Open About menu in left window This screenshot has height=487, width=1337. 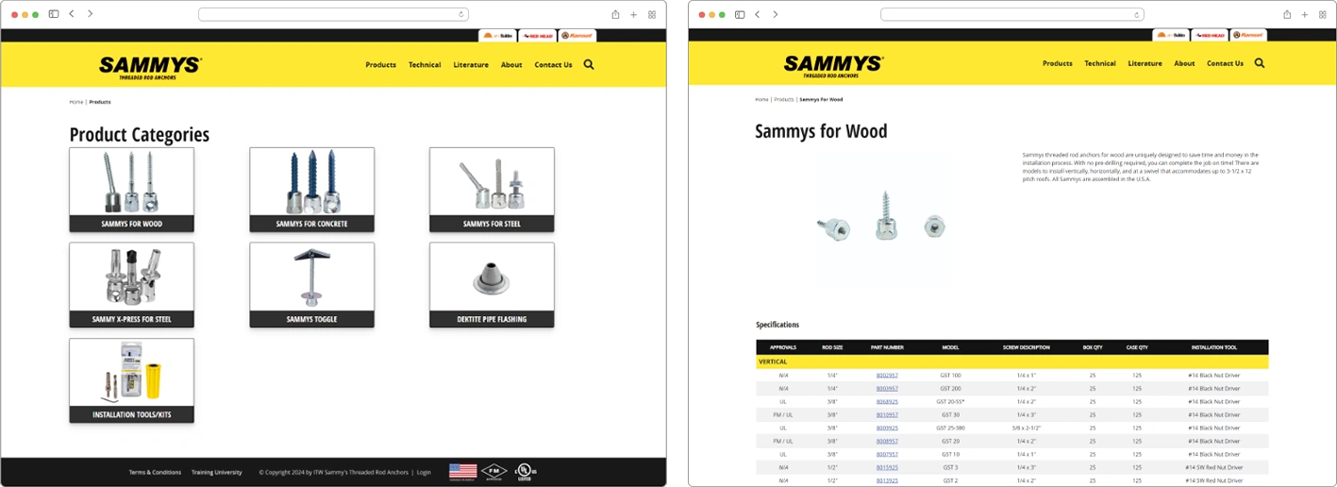[x=511, y=65]
